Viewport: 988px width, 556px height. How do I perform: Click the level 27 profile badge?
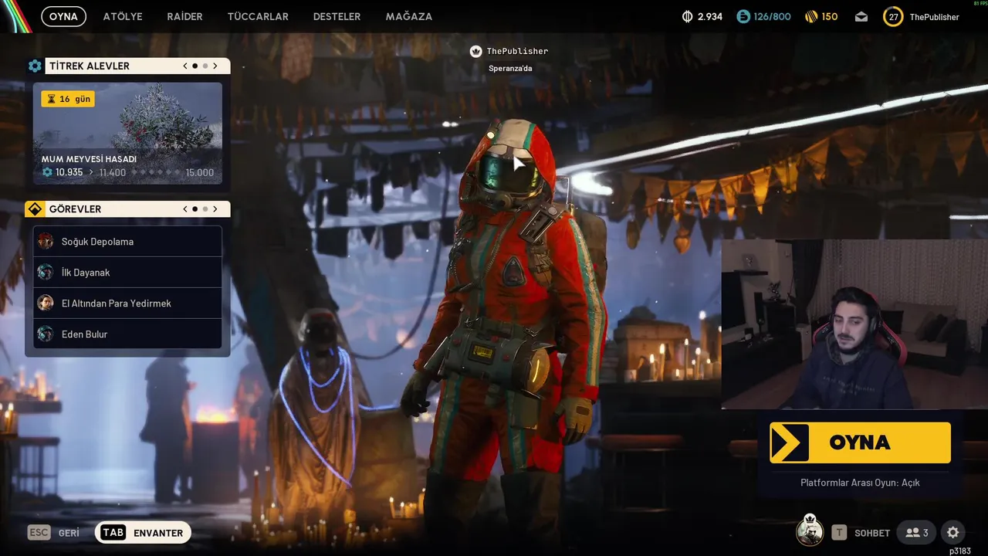(x=893, y=17)
